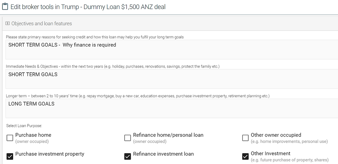
Task: Click the 'Immediate Needs & Objectives' field label
Action: (113, 66)
